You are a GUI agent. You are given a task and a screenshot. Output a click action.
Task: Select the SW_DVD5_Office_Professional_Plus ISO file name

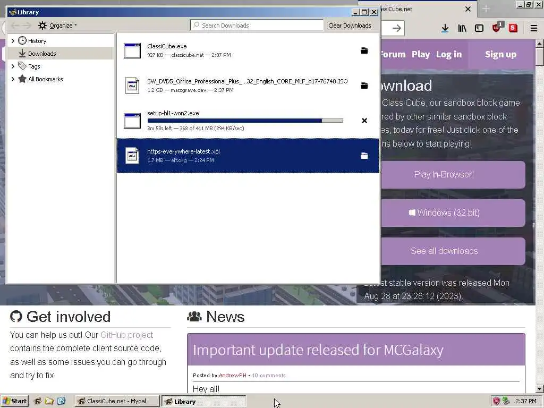click(x=248, y=81)
